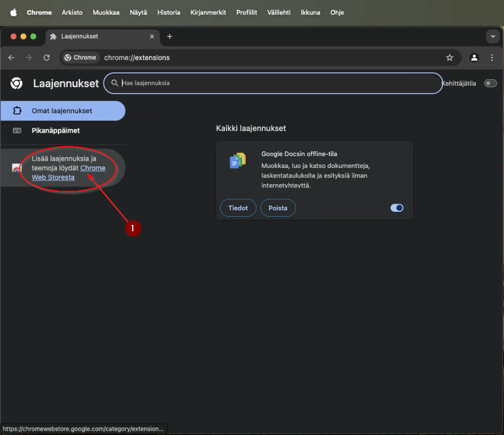Go forward with the forward arrow
Screen dimensions: 504x435
[29, 57]
